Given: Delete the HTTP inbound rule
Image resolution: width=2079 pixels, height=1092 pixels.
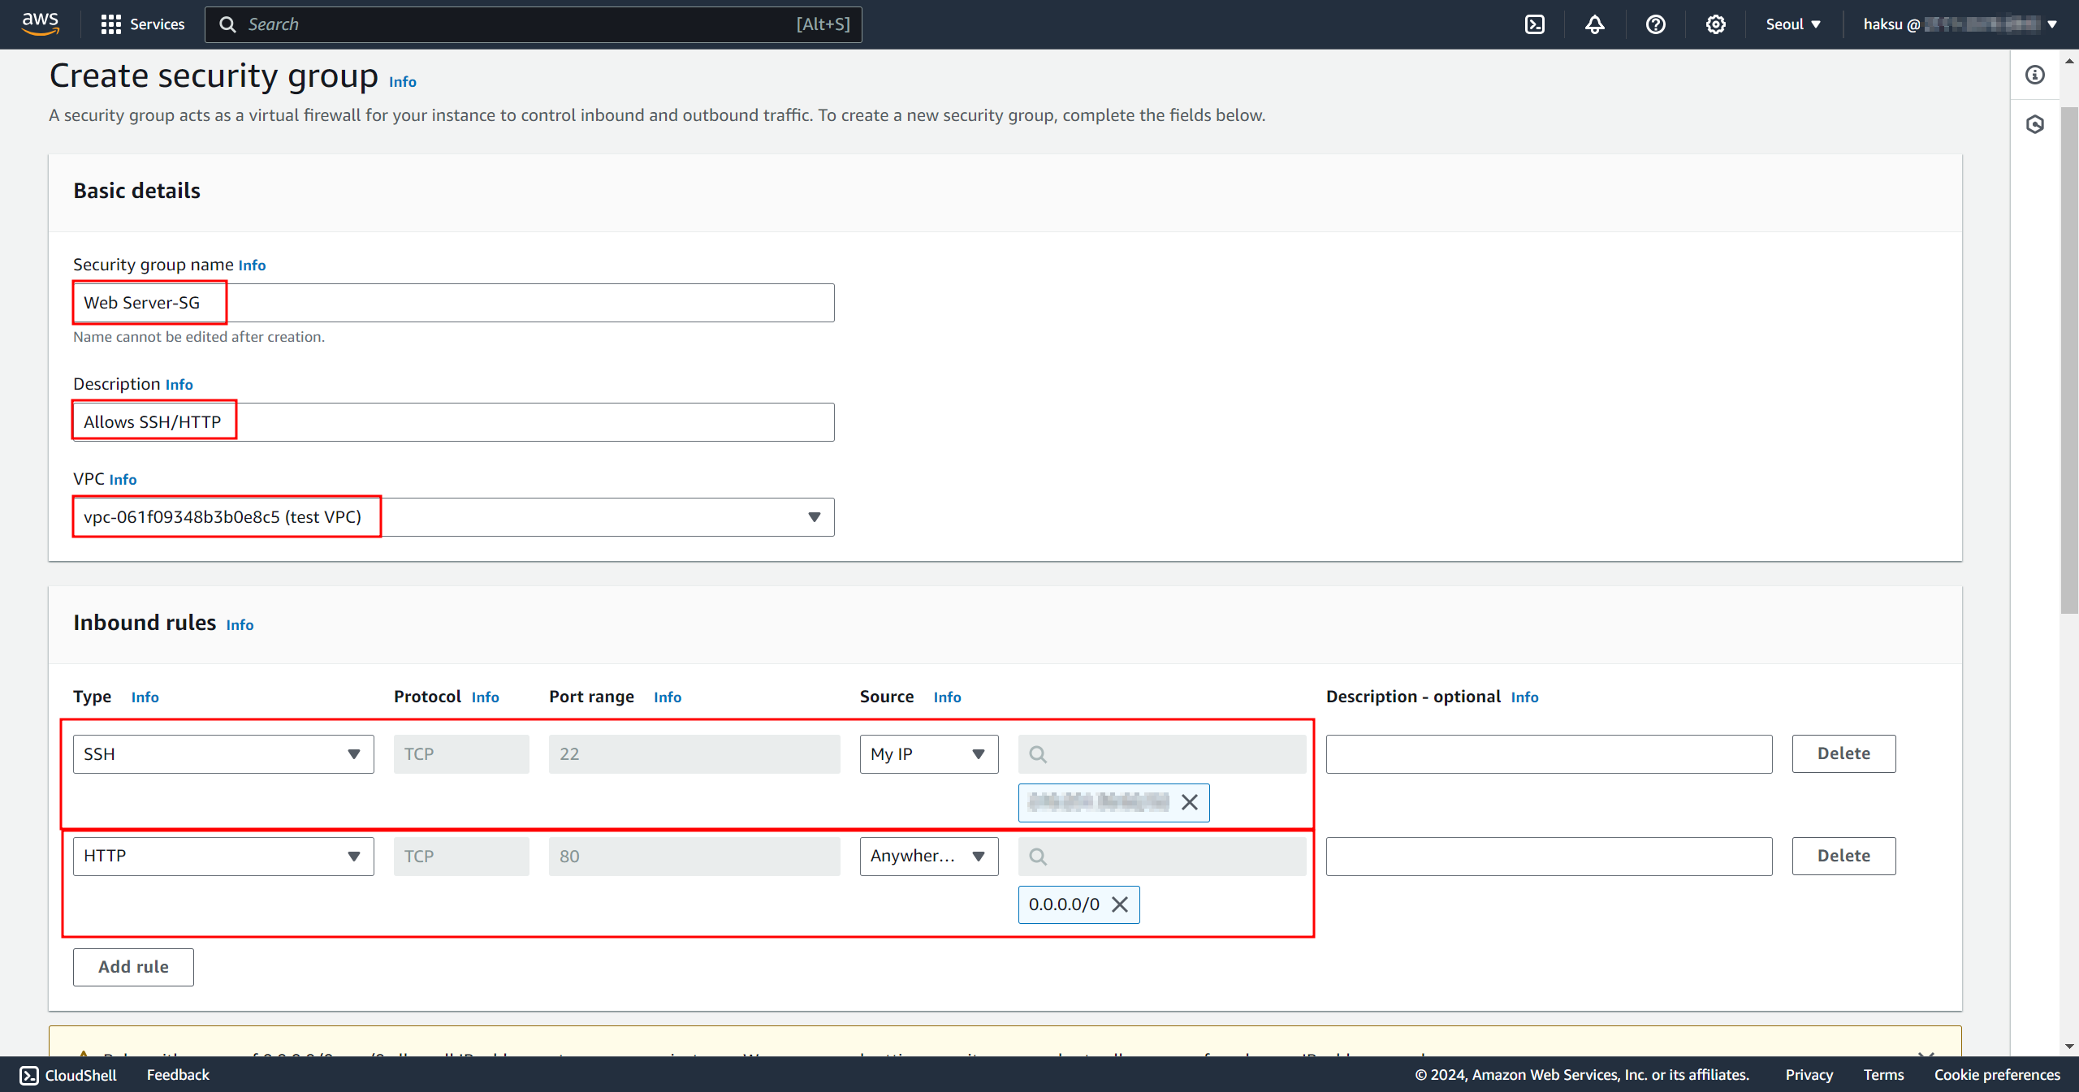Looking at the screenshot, I should (x=1843, y=857).
